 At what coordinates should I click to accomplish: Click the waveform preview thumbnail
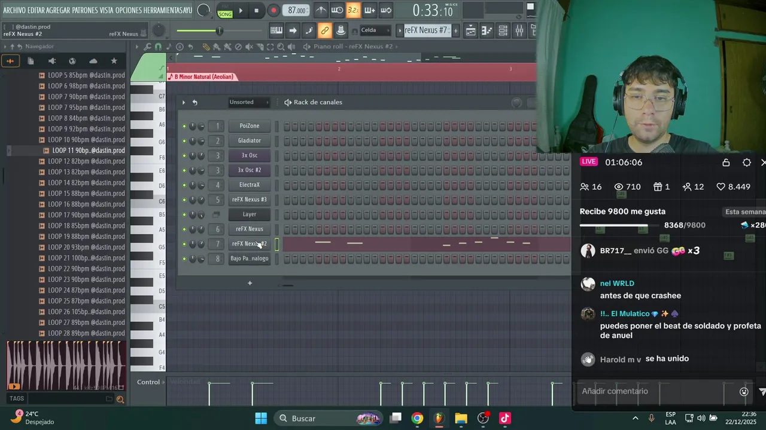click(x=66, y=366)
